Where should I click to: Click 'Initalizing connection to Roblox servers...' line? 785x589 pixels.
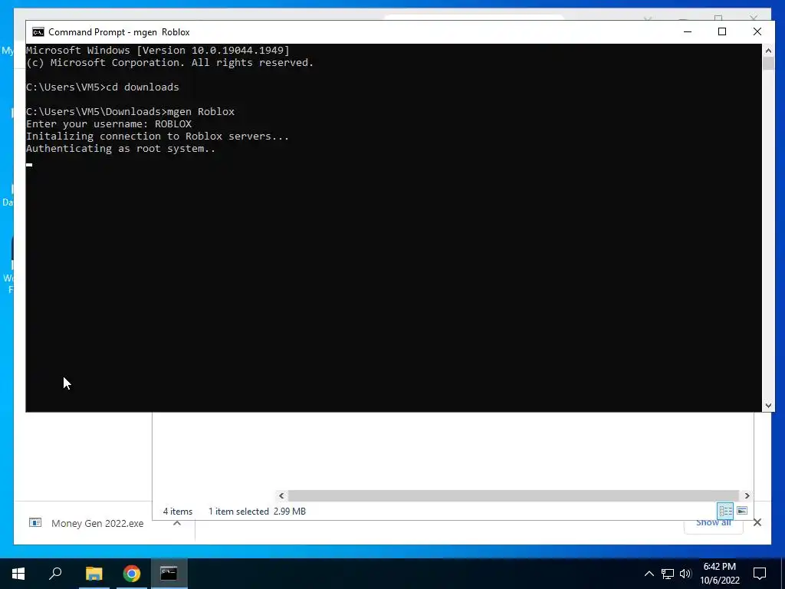157,137
